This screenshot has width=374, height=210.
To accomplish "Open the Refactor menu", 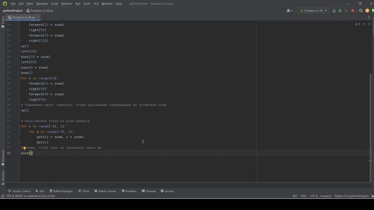I will 67,3.
